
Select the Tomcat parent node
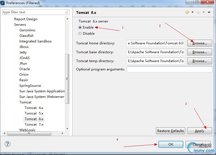25,102
